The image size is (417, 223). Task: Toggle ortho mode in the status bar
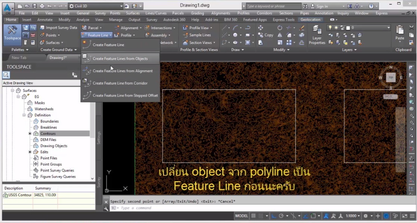[x=274, y=216]
